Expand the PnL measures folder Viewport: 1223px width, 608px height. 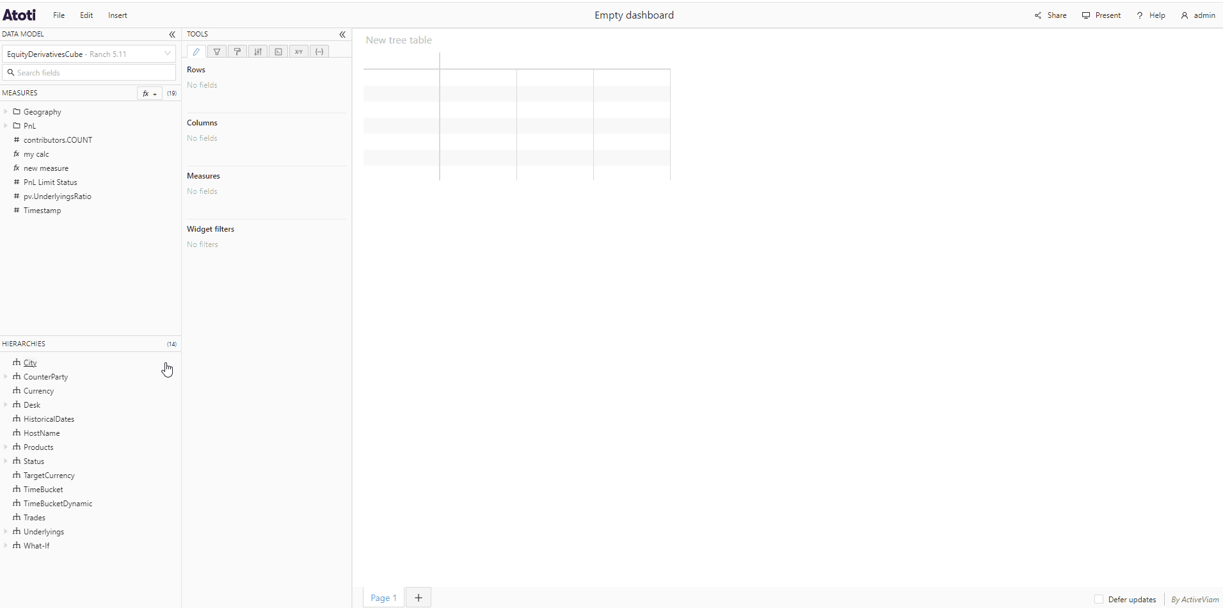click(x=6, y=125)
